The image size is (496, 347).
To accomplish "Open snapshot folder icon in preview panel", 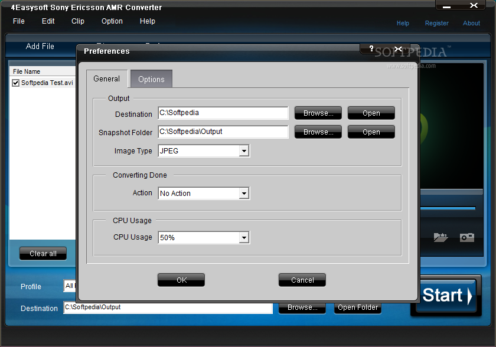I will (x=440, y=237).
